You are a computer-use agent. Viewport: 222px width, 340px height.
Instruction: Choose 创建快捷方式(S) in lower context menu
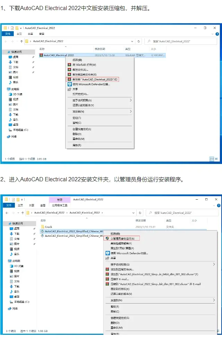[120, 318]
